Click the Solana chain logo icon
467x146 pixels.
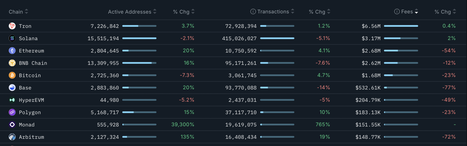(12, 38)
